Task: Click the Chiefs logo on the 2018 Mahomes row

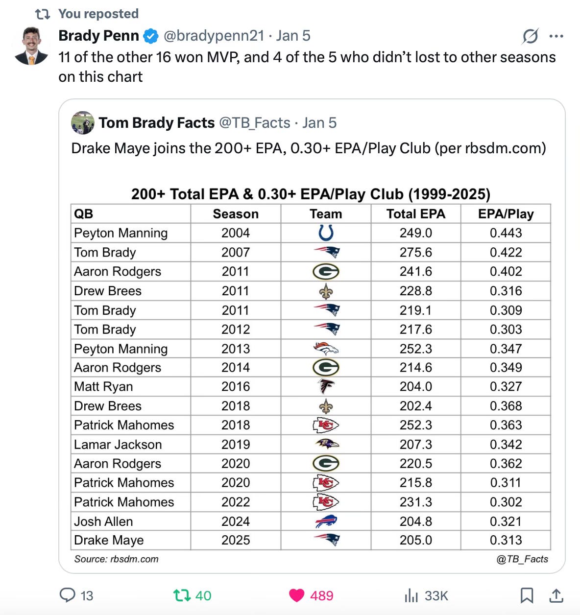Action: [x=325, y=425]
